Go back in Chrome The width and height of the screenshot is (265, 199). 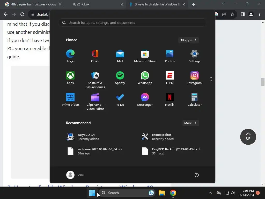point(6,15)
